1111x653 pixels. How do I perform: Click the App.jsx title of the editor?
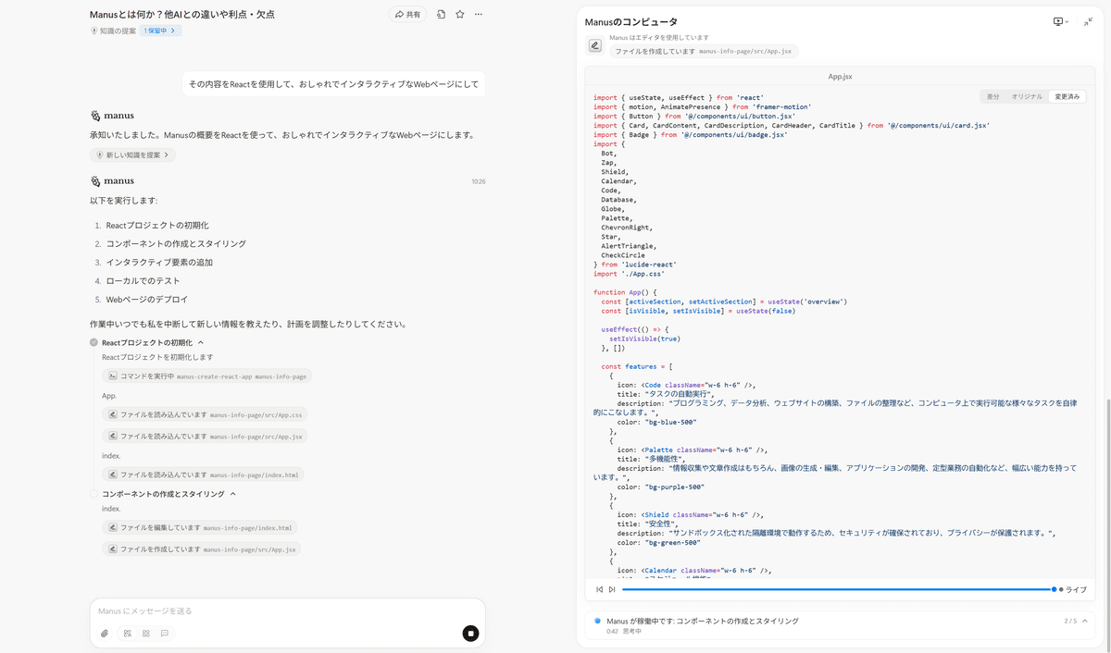click(x=840, y=77)
